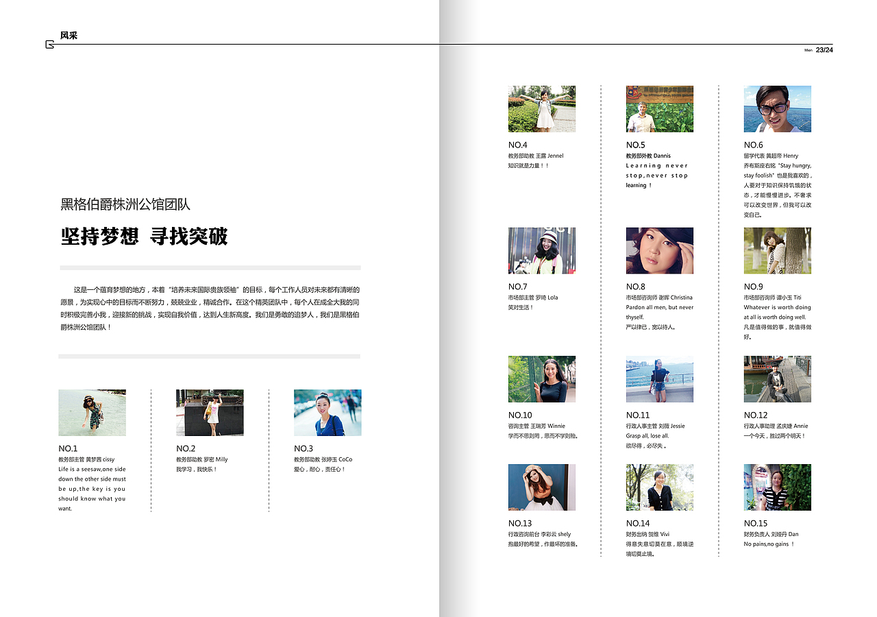Select the name line '教务部助教 罗密 Milly'
This screenshot has width=877, height=617.
pos(202,459)
